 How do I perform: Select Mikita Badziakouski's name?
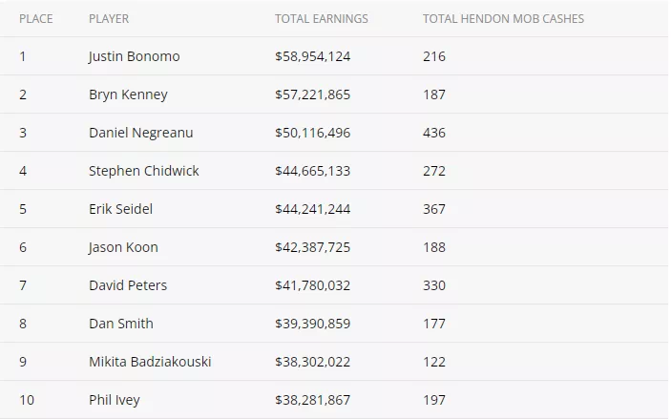click(x=150, y=362)
